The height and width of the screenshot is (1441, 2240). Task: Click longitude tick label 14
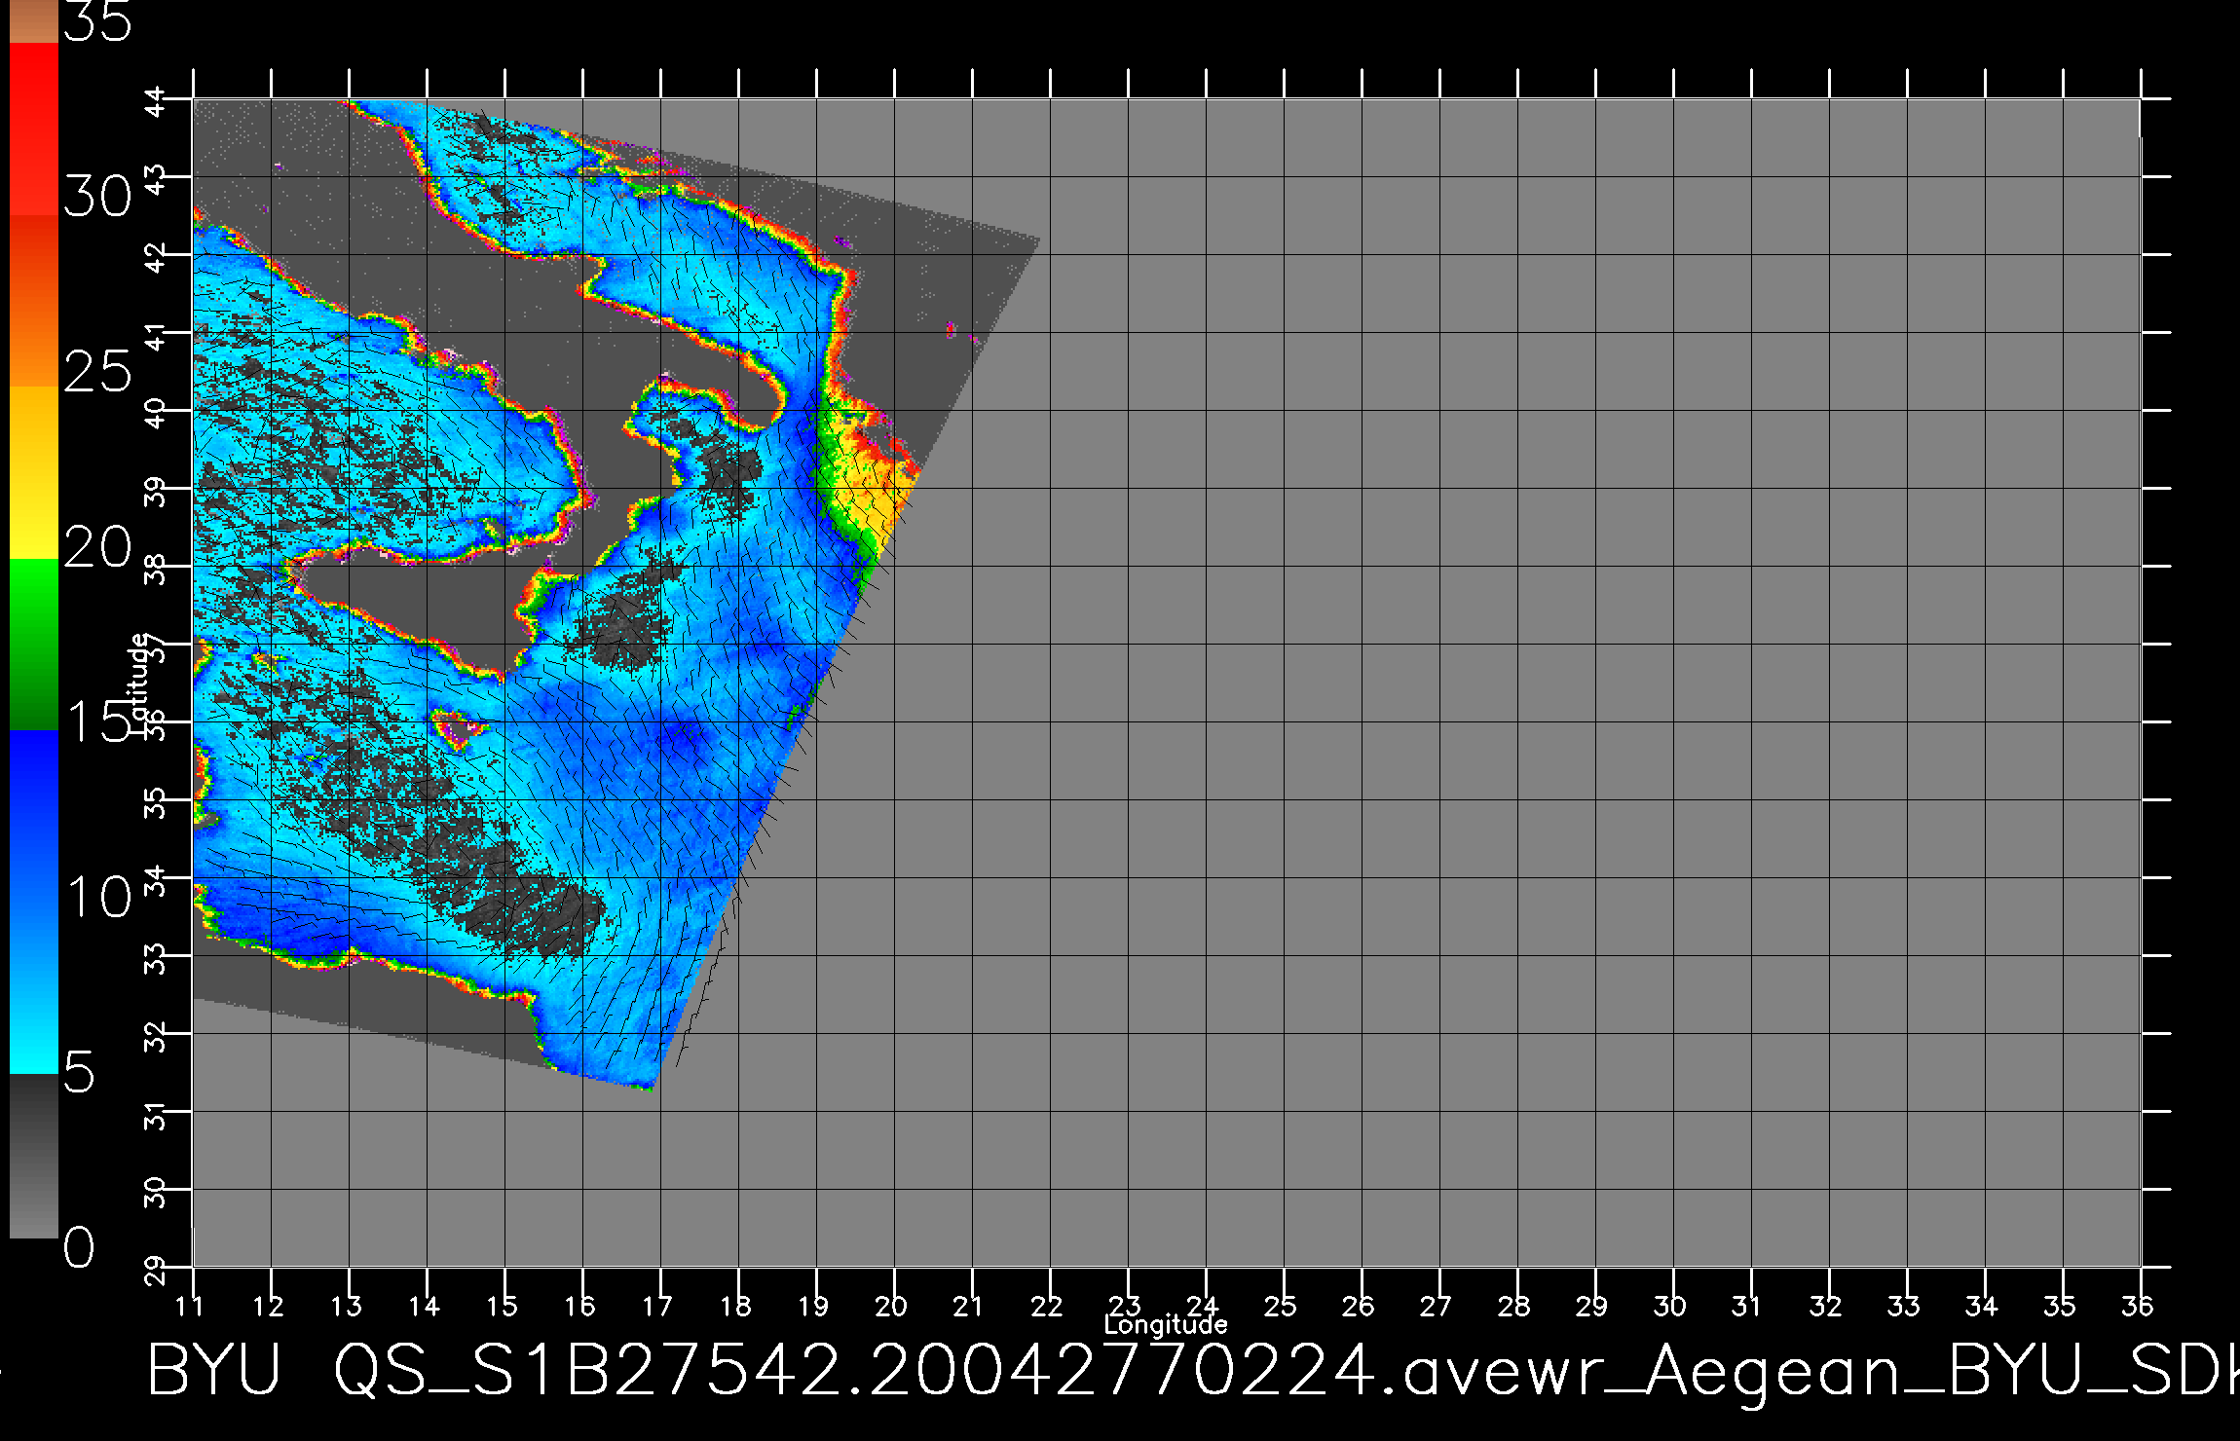click(x=425, y=1306)
